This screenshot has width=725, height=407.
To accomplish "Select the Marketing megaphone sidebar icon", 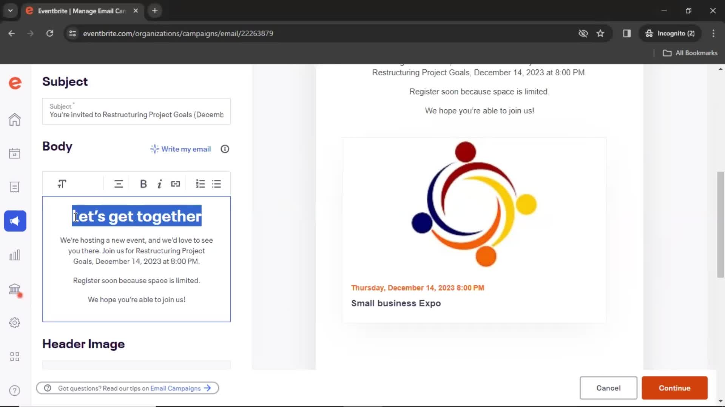I will [15, 221].
